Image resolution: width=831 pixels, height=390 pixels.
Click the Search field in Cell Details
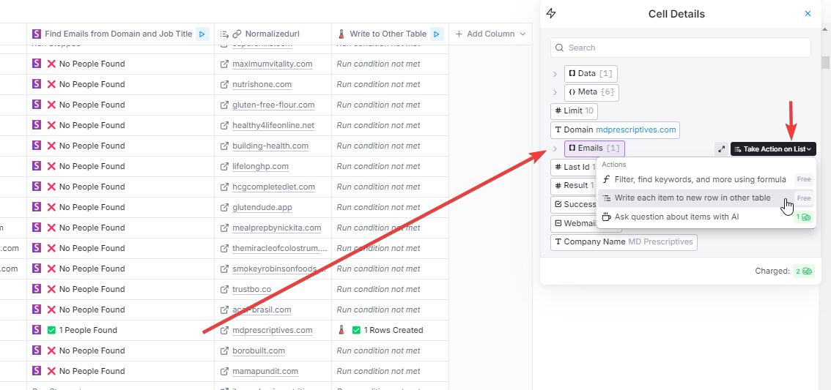pos(680,48)
